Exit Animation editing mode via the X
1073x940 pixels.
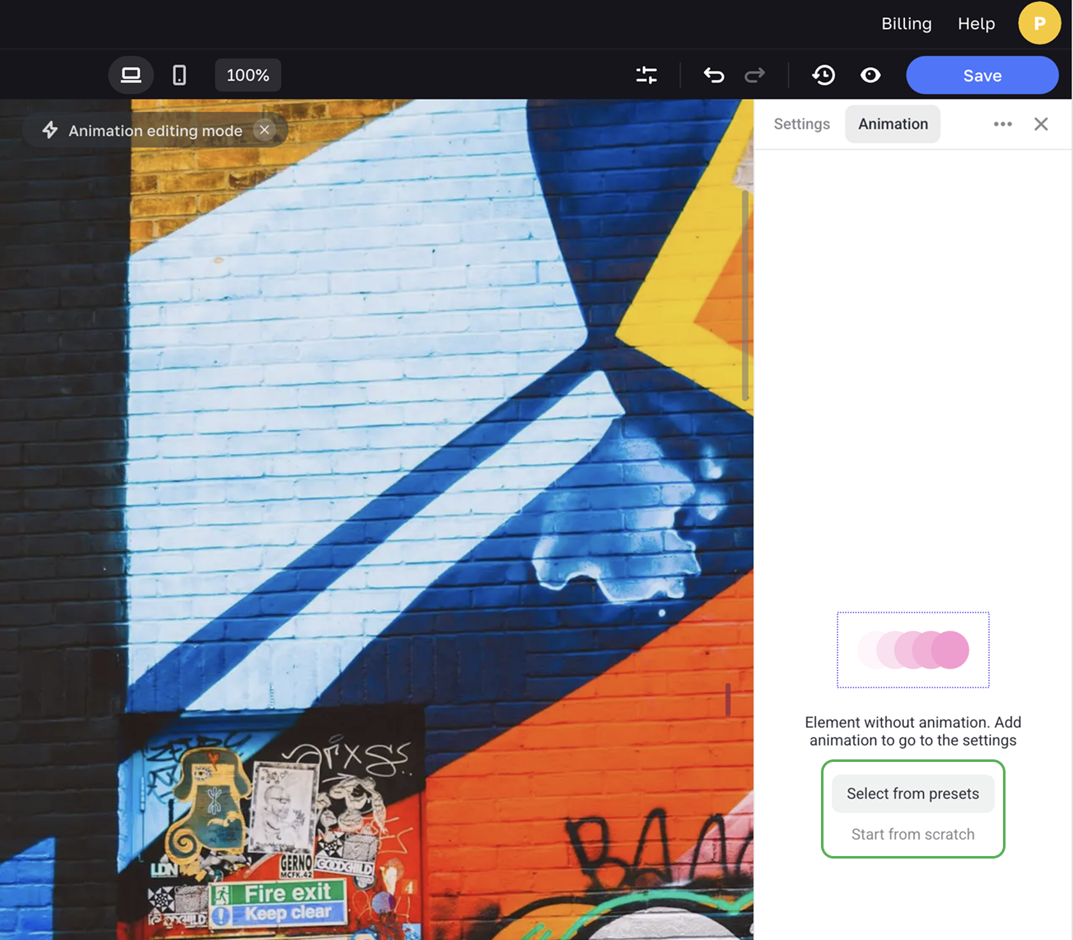pos(264,130)
